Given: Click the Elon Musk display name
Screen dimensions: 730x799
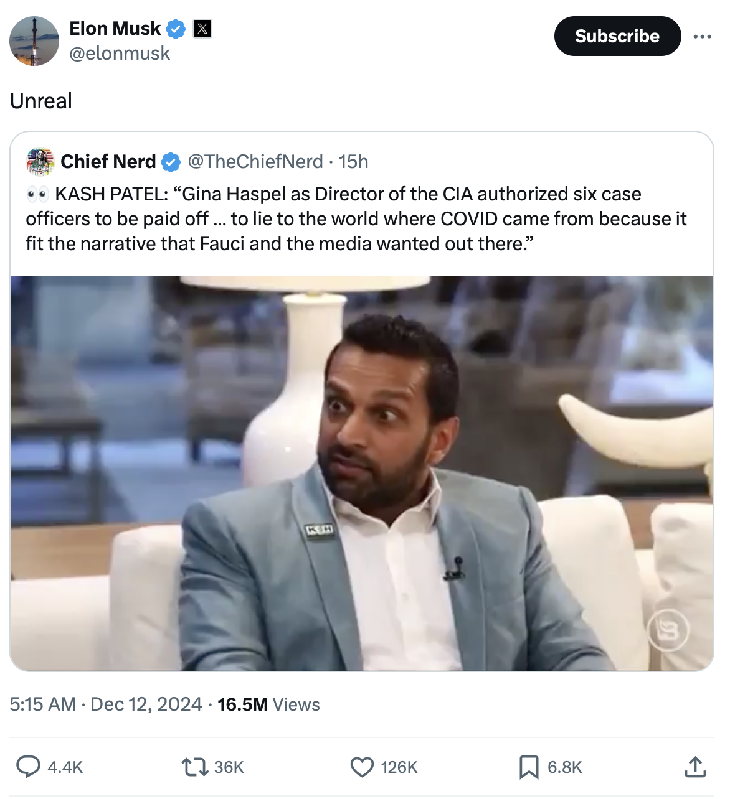Looking at the screenshot, I should [115, 29].
